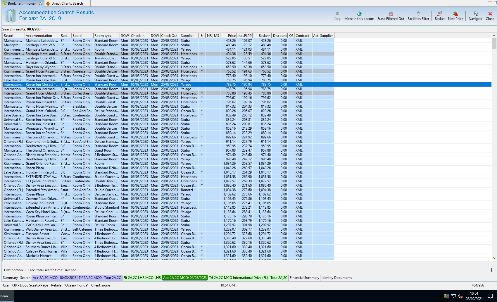Viewport: 497px width, 302px height.
Task: Select the EXTENDED STAY A... row
Action: (168, 177)
